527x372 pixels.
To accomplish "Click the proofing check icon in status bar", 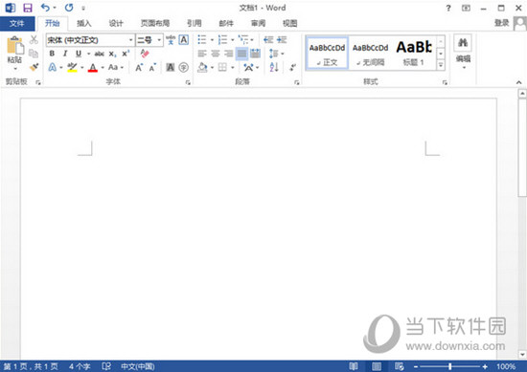I will coord(106,366).
